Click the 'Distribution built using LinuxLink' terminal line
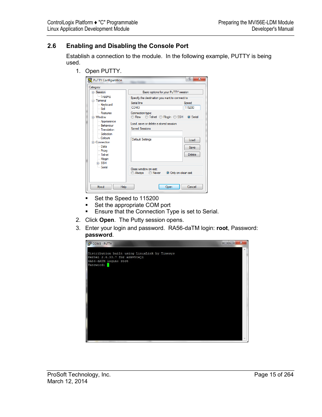The height and width of the screenshot is (417, 322). tap(131, 253)
